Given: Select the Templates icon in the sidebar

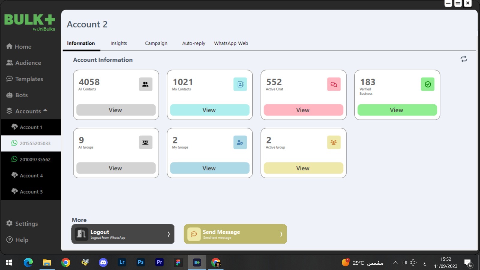Looking at the screenshot, I should [9, 79].
